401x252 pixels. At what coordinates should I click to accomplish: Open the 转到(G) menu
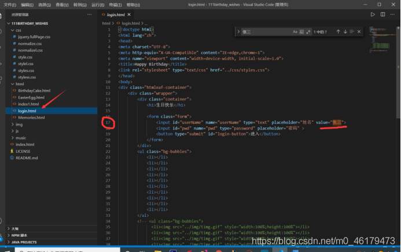[x=80, y=5]
